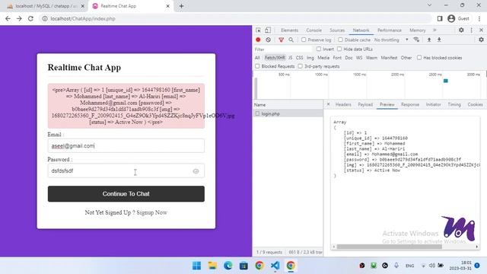Import HAR file with upload arrow
Screen dimensions: 487x274
[429, 40]
